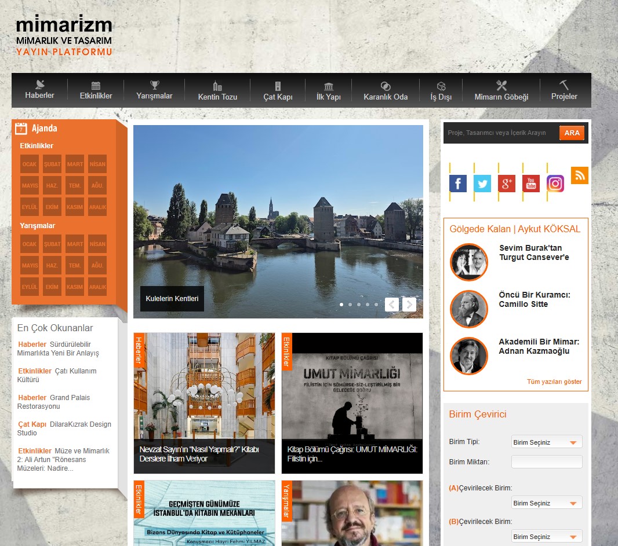Toggle the NİSAN month filter under Etkinlikler
The image size is (618, 546).
point(97,164)
